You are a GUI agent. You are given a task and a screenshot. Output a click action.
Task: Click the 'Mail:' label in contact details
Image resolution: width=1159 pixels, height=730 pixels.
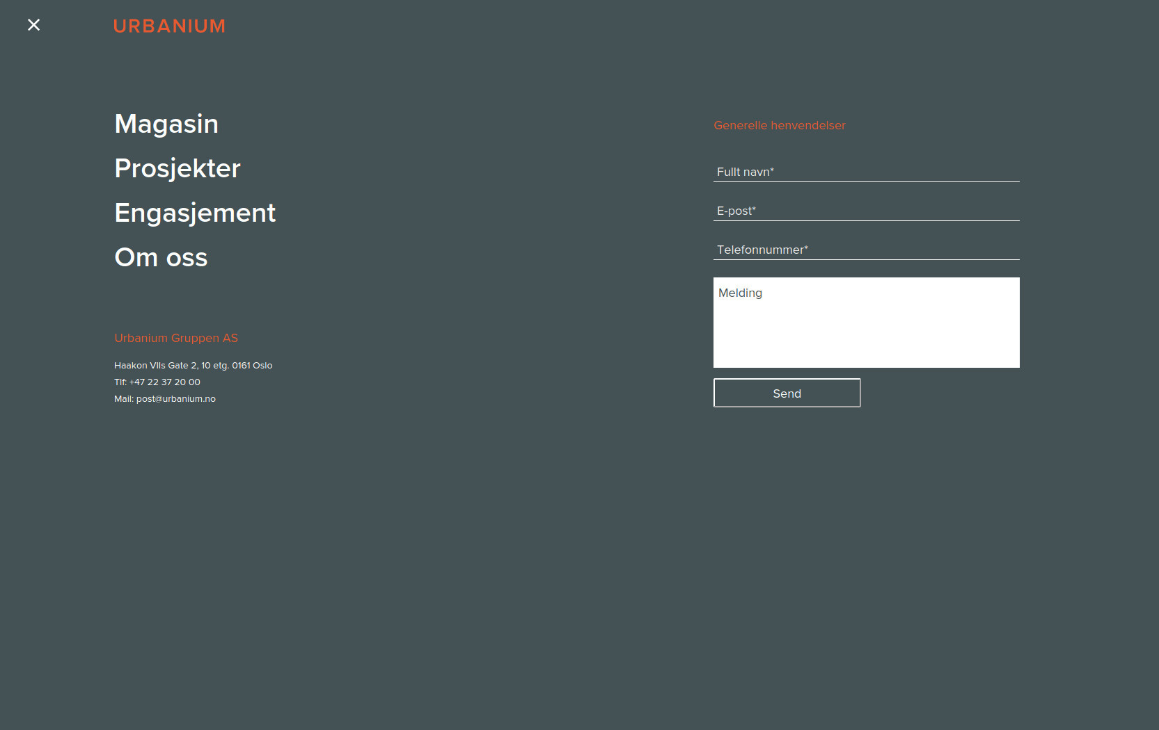click(x=123, y=399)
